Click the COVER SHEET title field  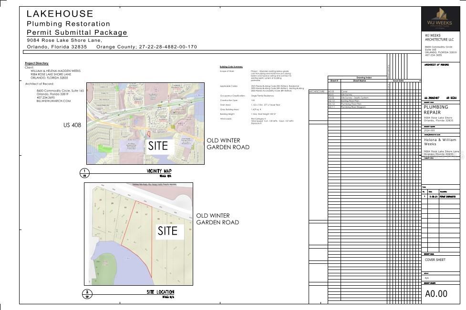(435, 260)
